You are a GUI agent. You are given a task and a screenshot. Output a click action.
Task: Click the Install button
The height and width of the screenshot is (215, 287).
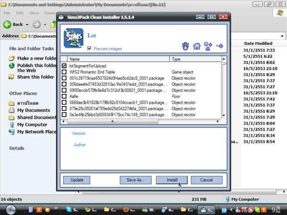pyautogui.click(x=172, y=180)
